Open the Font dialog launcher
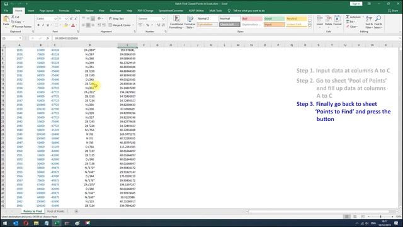 (78, 32)
